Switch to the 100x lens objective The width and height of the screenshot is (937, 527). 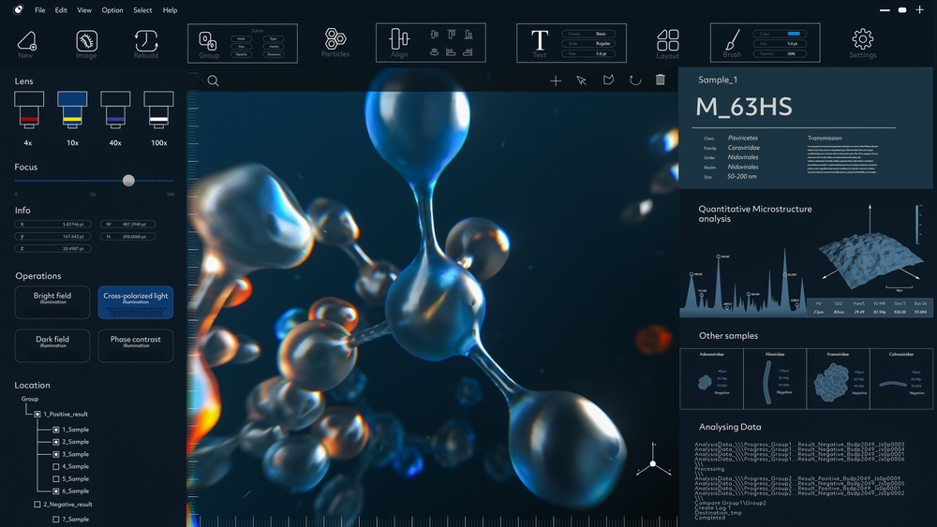(x=159, y=110)
